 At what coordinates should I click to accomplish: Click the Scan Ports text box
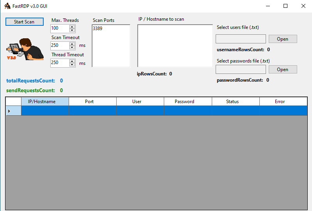tap(111, 46)
